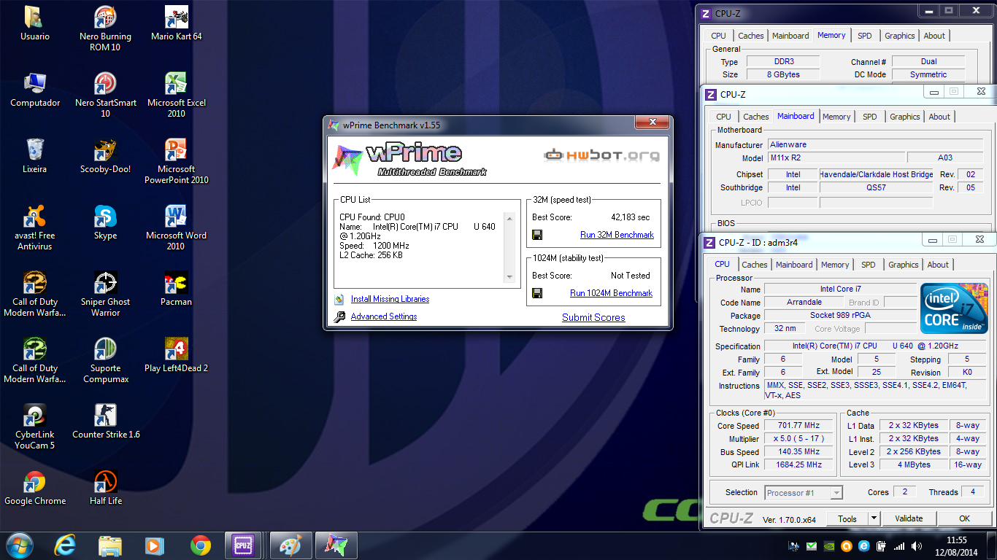Select the Play Left4Dead 2 icon
The width and height of the screenshot is (997, 560).
177,355
